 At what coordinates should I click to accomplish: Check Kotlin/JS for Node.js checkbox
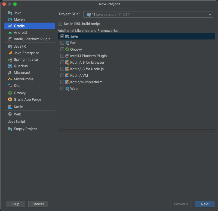pyautogui.click(x=62, y=69)
